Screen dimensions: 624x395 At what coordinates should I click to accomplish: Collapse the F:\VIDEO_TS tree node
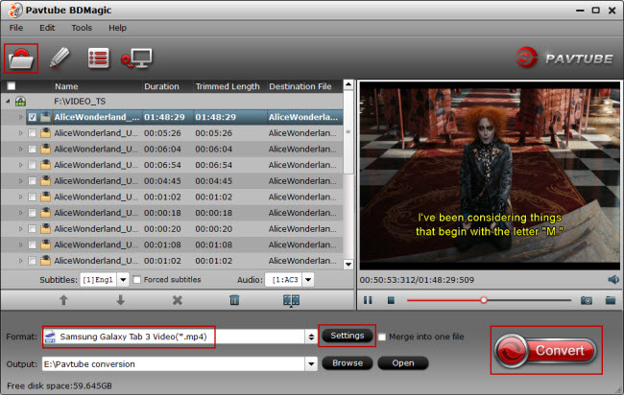pos(8,102)
